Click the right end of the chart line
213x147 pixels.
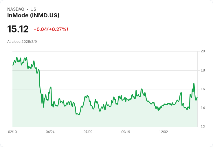[197, 98]
